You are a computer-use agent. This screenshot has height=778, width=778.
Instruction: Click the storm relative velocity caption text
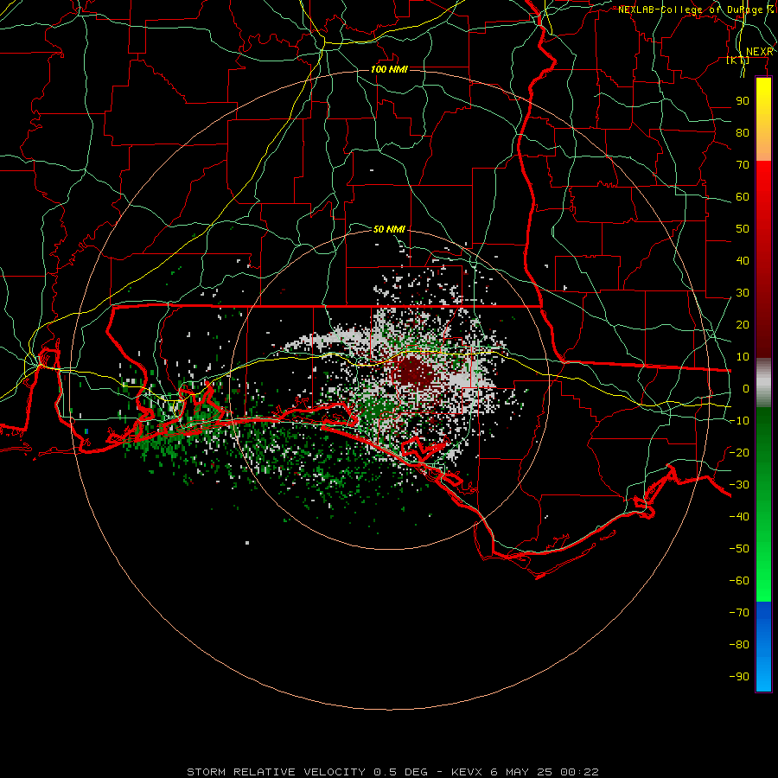pos(392,772)
